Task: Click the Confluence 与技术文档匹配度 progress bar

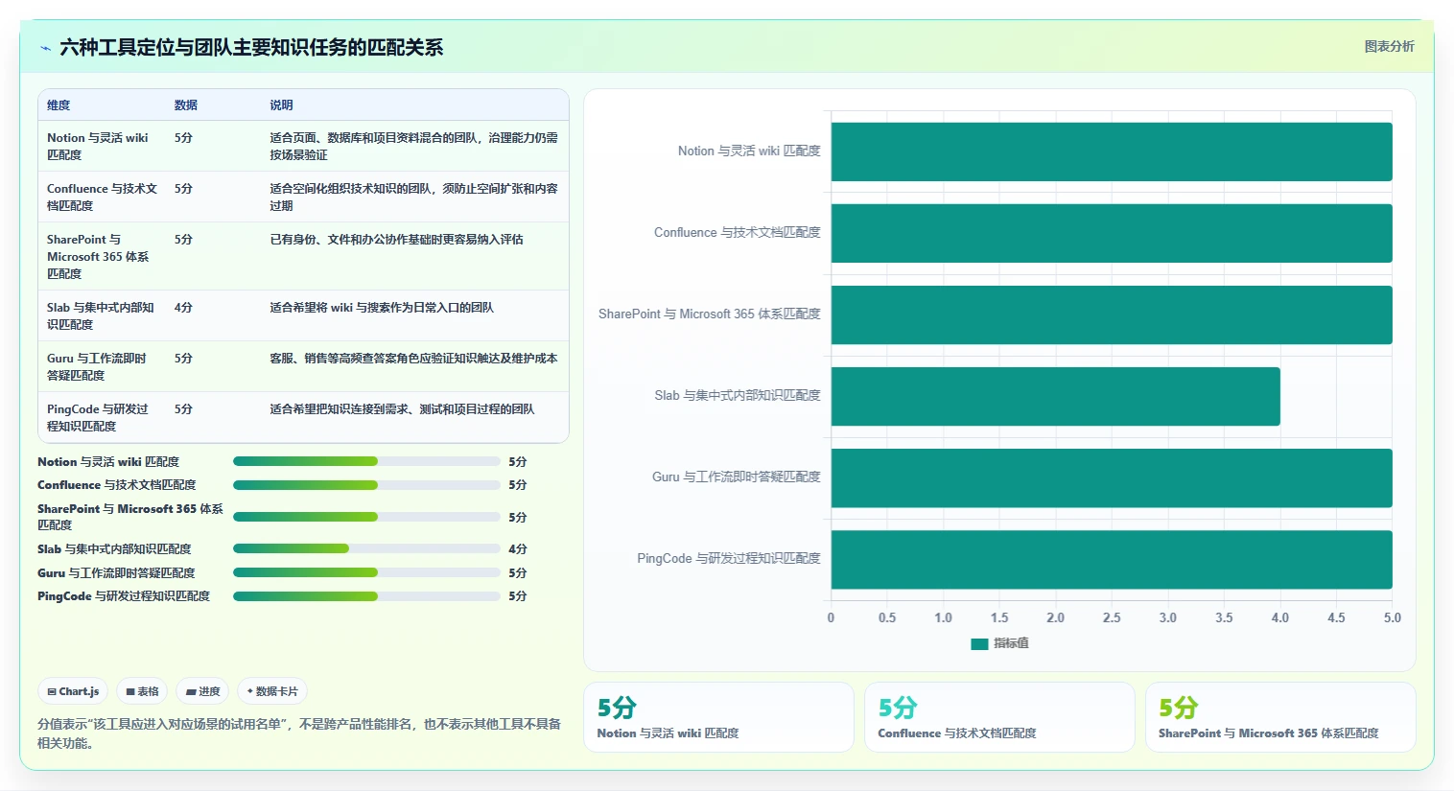Action: click(x=366, y=484)
